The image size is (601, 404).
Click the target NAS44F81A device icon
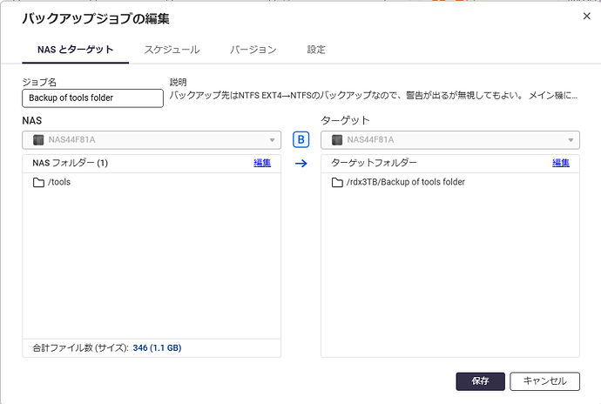[x=337, y=140]
